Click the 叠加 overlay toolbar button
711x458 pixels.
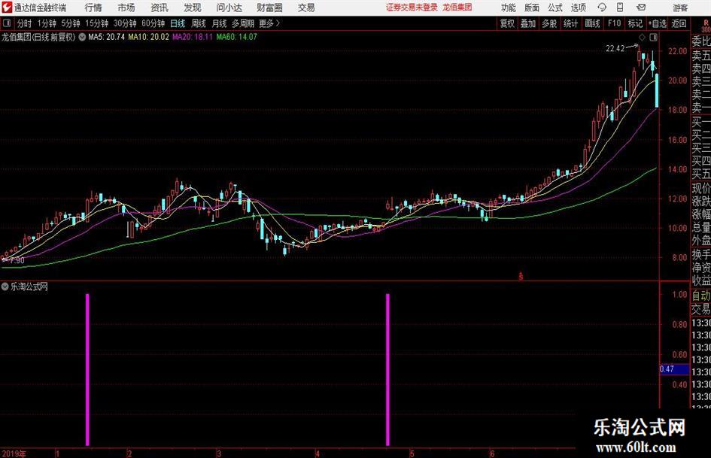pos(528,23)
